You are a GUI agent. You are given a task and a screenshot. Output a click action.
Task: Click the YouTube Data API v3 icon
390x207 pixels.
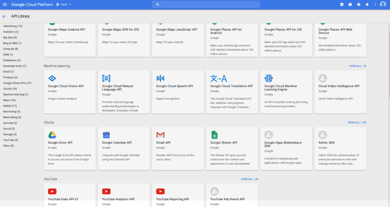coord(52,191)
